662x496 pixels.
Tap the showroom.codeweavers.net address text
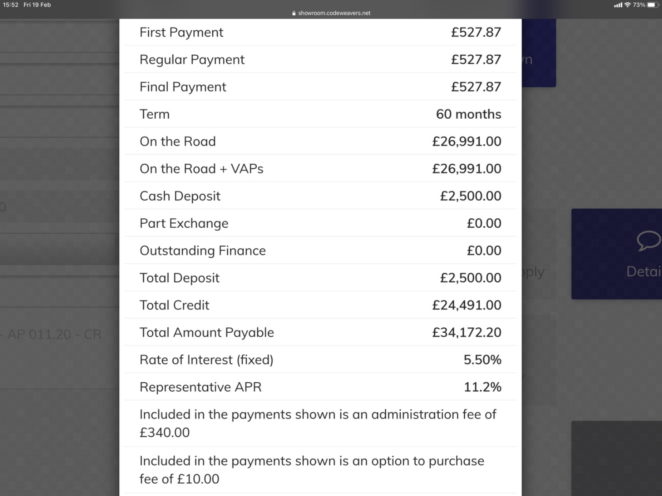click(334, 13)
